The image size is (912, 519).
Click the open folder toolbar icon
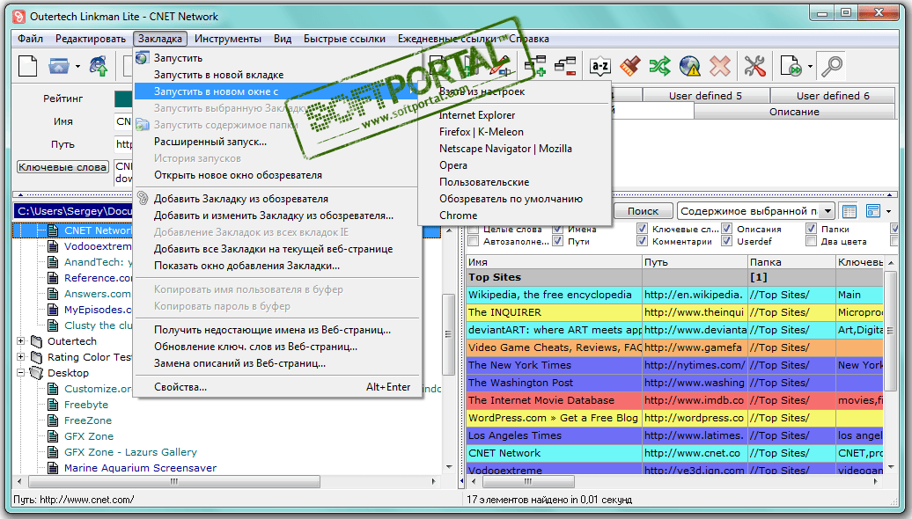(59, 66)
